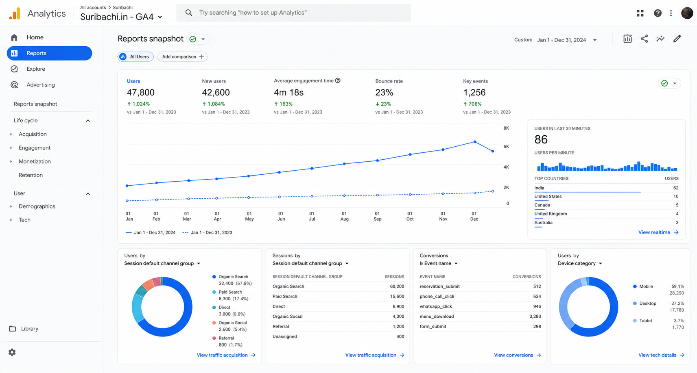This screenshot has width=697, height=373.
Task: Collapse the Life cycle section
Action: [88, 121]
